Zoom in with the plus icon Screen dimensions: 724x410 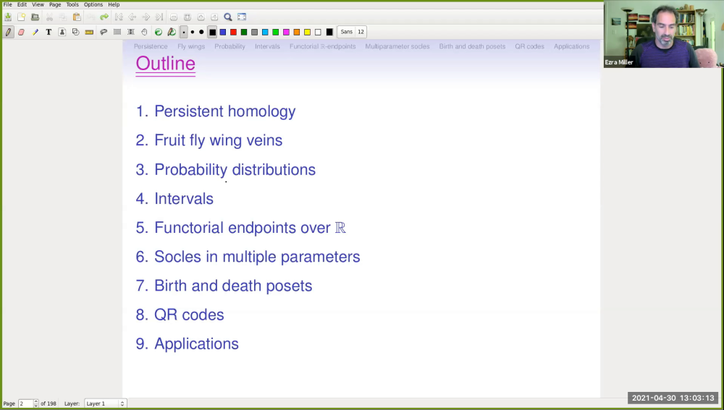point(201,17)
